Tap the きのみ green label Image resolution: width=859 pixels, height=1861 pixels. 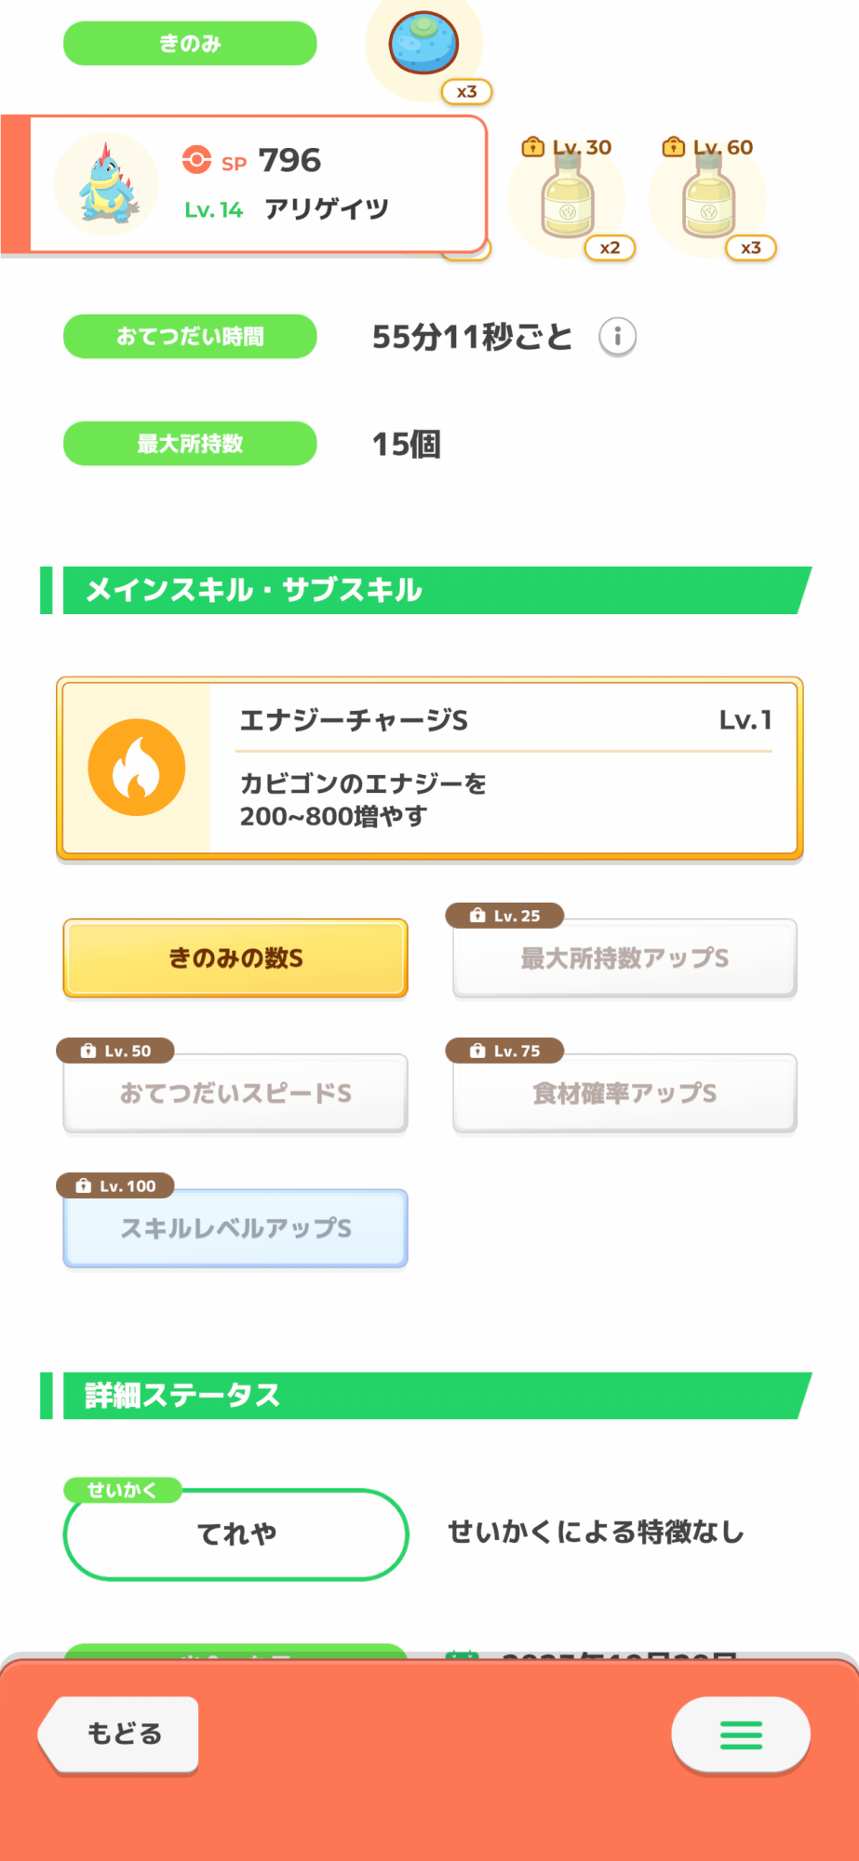190,44
